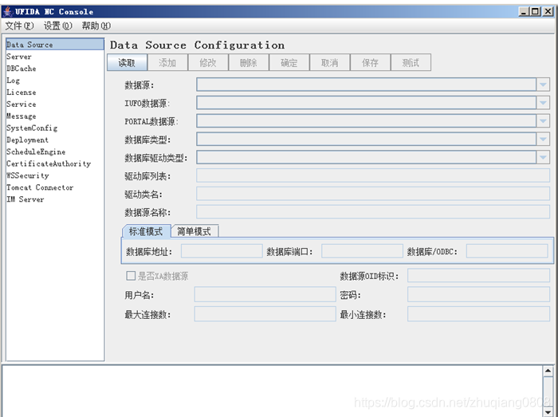Click the 驱动库列表 input field
The image size is (558, 417).
[x=373, y=175]
